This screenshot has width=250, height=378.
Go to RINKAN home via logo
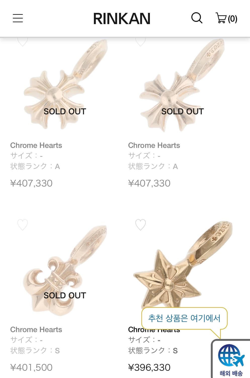pos(122,19)
